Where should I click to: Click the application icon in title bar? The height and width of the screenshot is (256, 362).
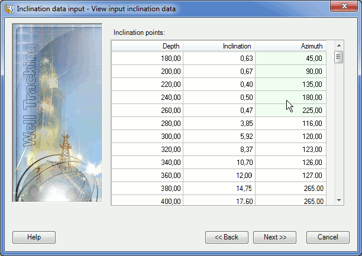pos(9,9)
